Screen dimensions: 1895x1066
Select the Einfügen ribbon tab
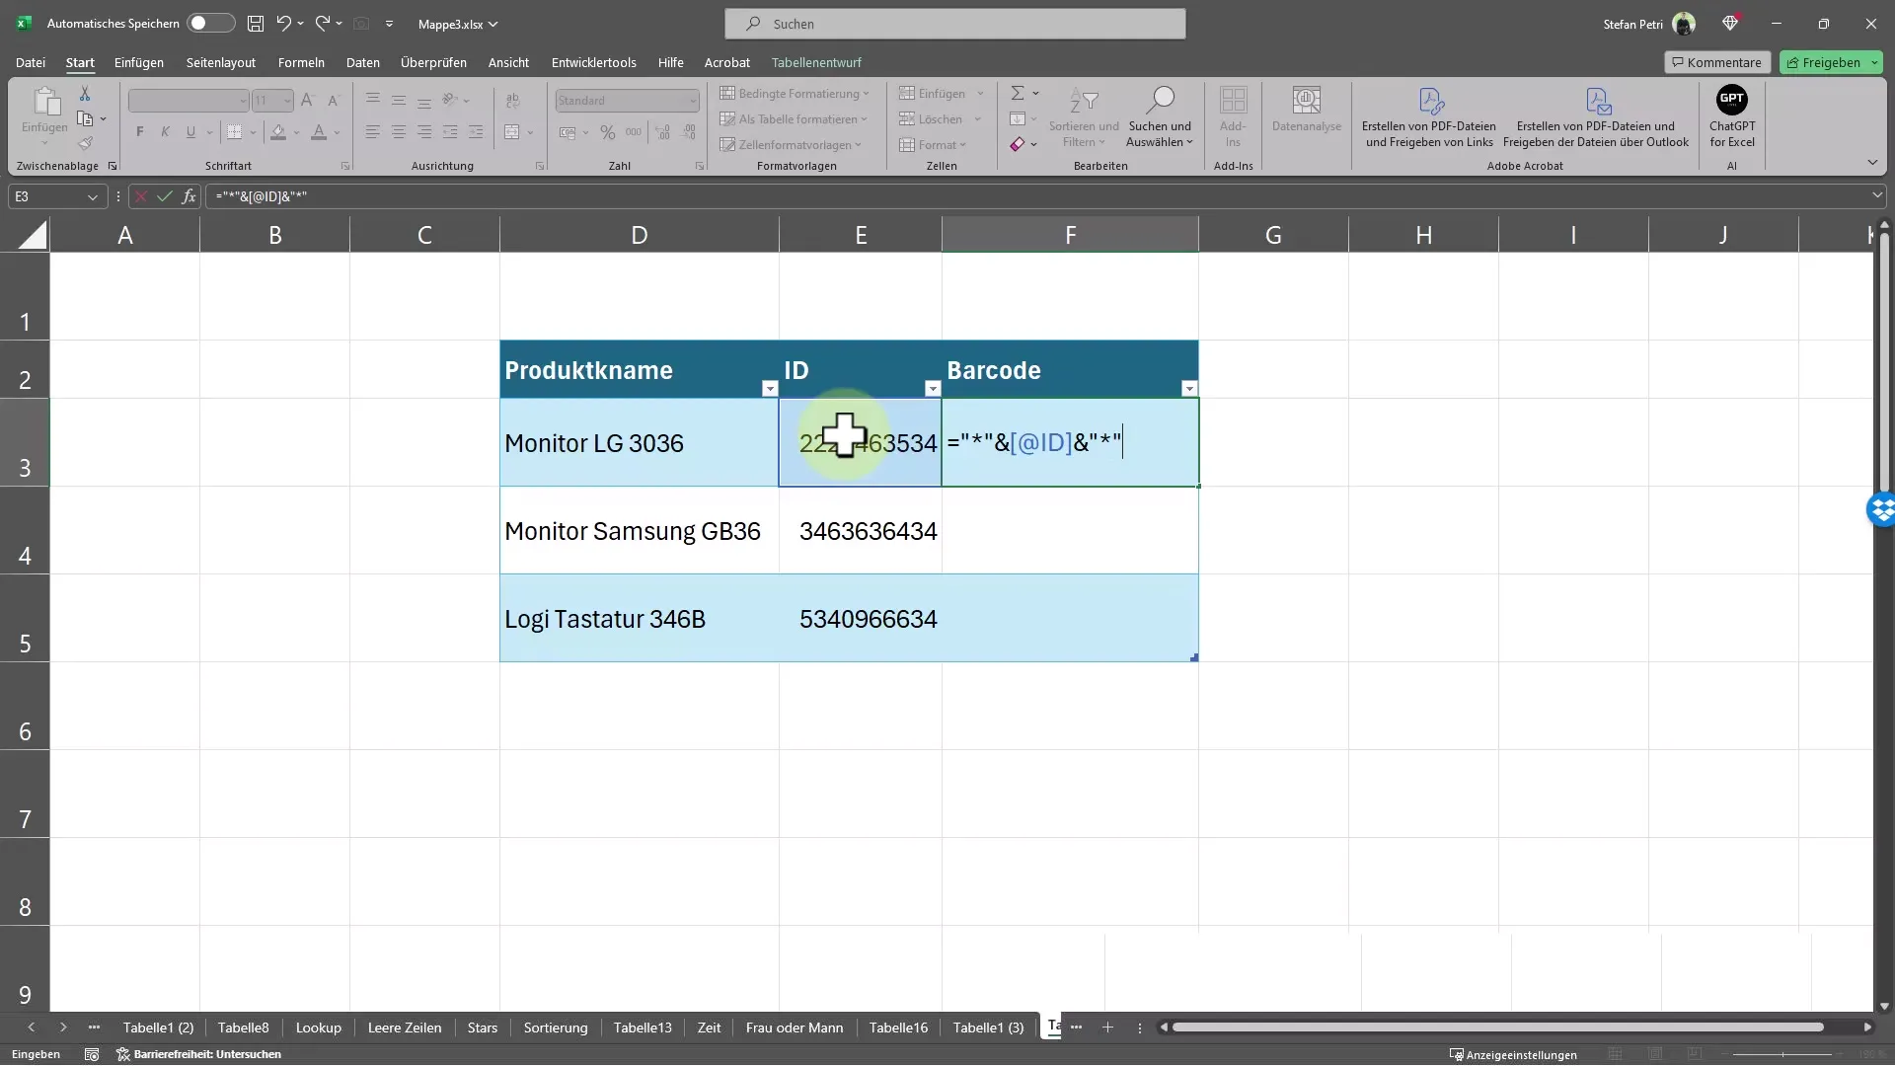[139, 61]
